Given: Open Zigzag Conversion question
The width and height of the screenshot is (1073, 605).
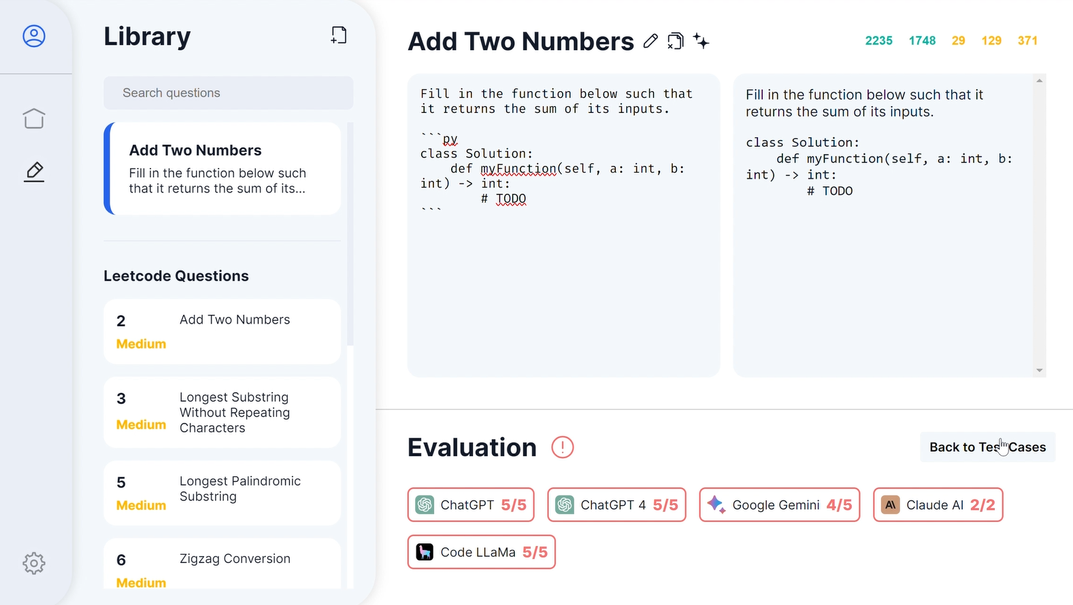Looking at the screenshot, I should (x=222, y=564).
